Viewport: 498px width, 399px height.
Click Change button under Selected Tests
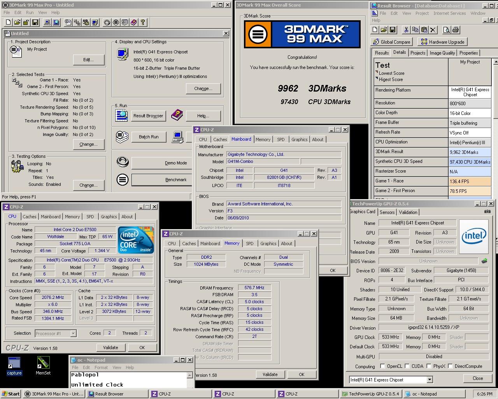click(x=89, y=144)
